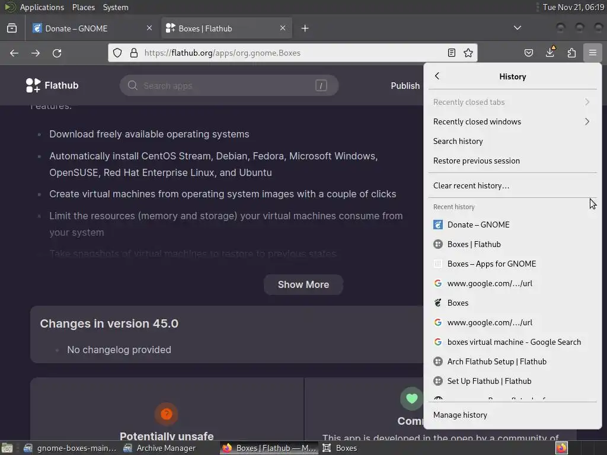
Task: Switch to gnome-boxes-main taskbar window
Action: point(70,448)
